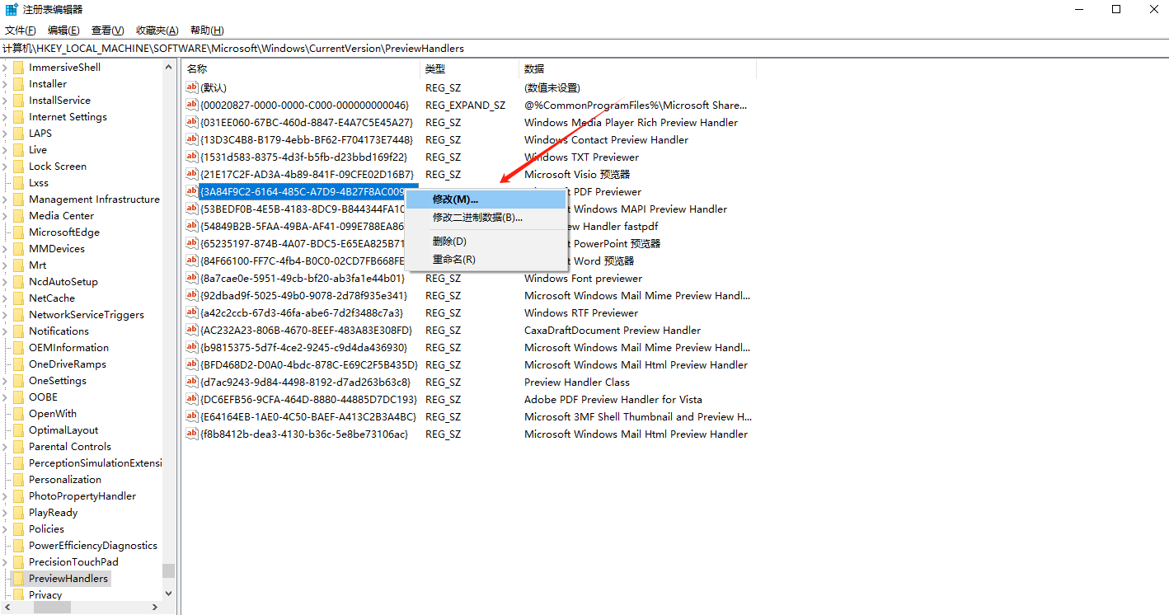
Task: Expand the Internet Settings key arrow
Action: (5, 117)
